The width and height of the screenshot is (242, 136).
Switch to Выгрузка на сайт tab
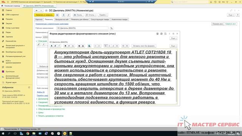[x=62, y=20]
